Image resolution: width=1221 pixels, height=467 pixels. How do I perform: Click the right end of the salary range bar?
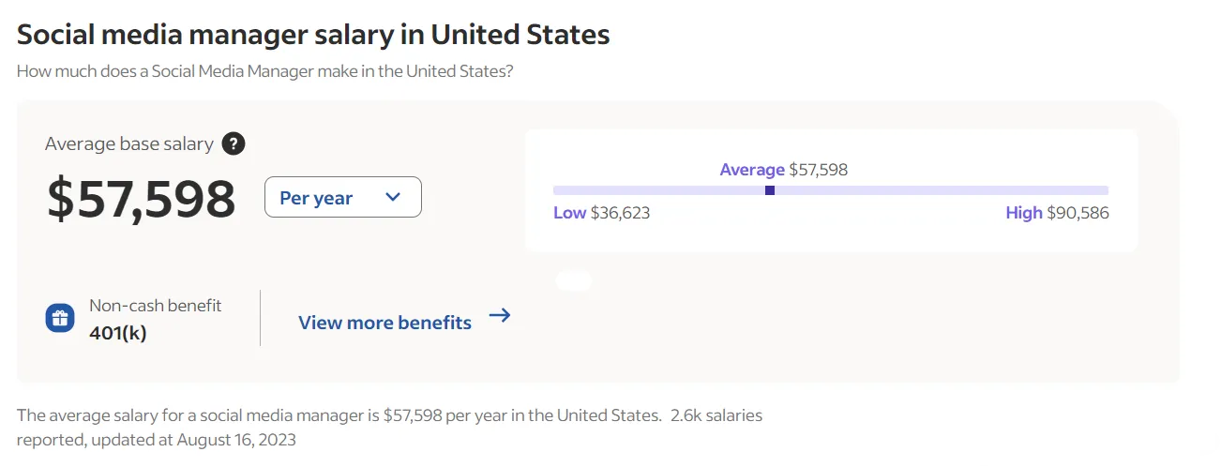tap(1103, 190)
